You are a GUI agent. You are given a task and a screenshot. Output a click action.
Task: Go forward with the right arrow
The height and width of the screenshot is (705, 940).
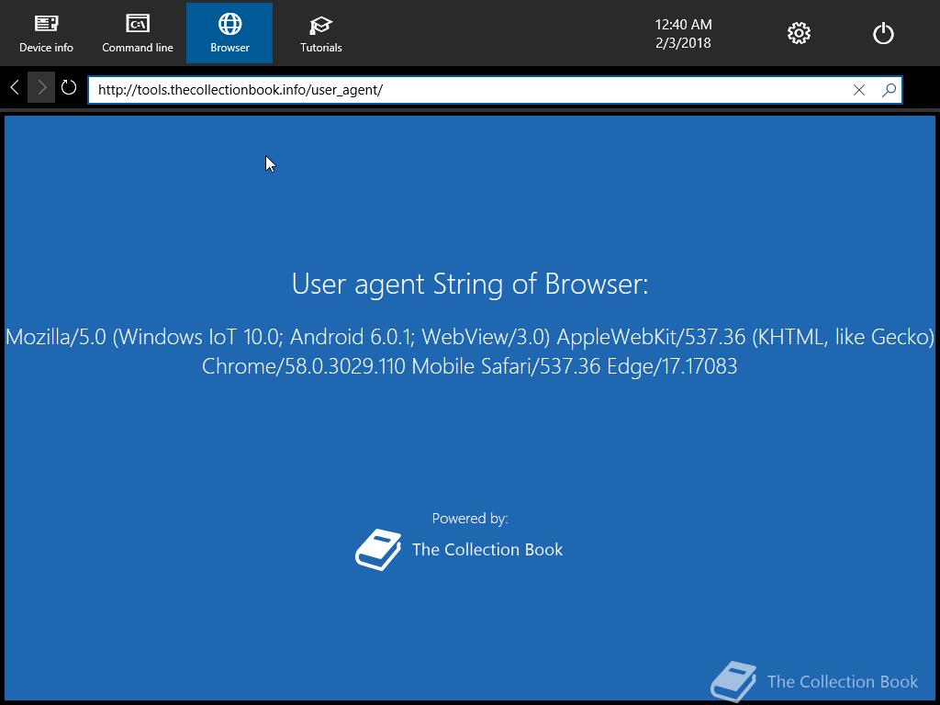[x=41, y=88]
